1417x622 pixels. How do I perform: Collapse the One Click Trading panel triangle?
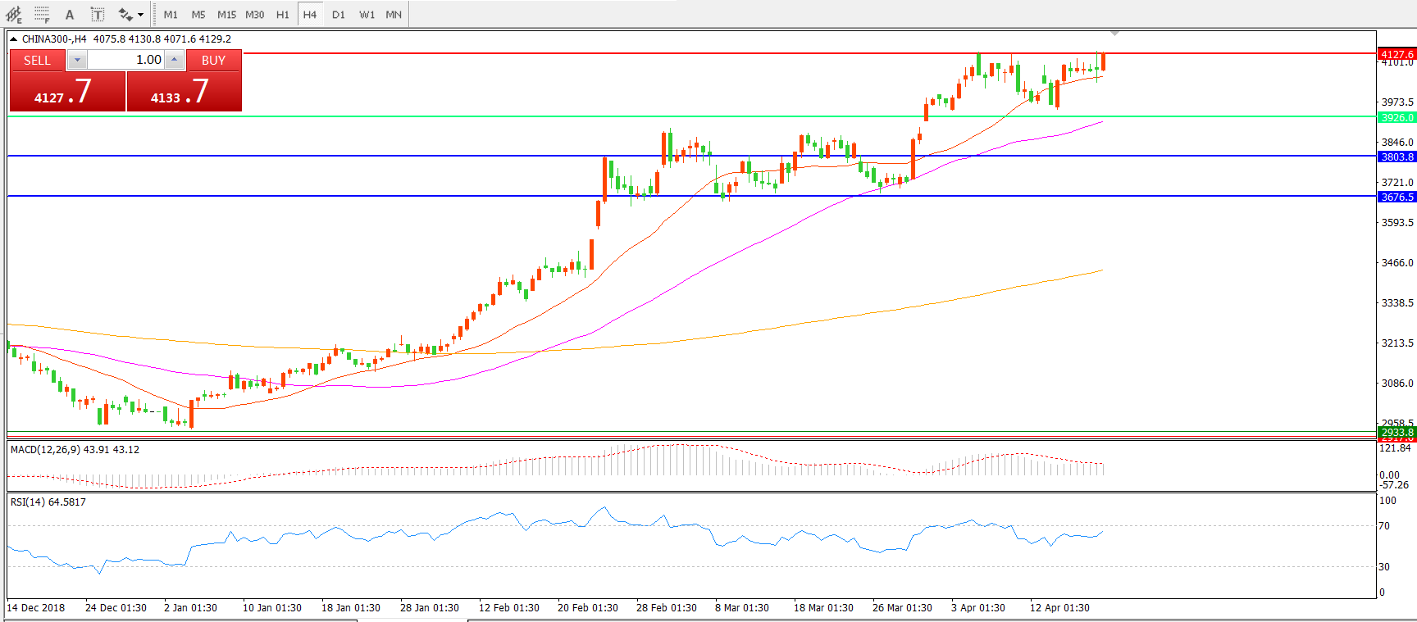(13, 39)
